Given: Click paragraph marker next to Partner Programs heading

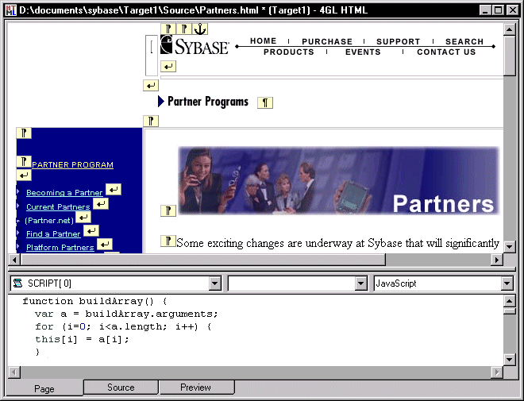Looking at the screenshot, I should pyautogui.click(x=265, y=102).
